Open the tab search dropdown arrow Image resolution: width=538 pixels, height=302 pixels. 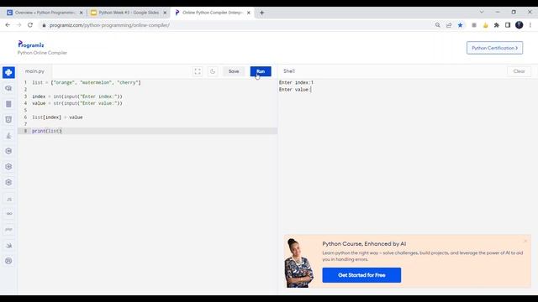pos(482,12)
